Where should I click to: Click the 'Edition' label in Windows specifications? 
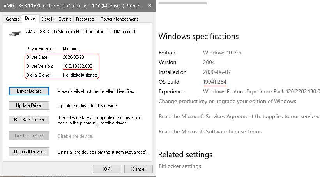pyautogui.click(x=167, y=53)
